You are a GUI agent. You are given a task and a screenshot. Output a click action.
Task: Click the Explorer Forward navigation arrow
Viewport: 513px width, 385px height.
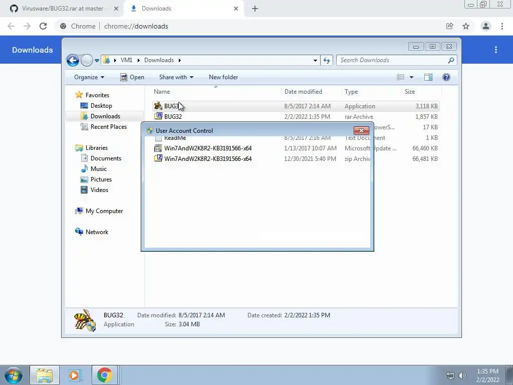pyautogui.click(x=87, y=60)
